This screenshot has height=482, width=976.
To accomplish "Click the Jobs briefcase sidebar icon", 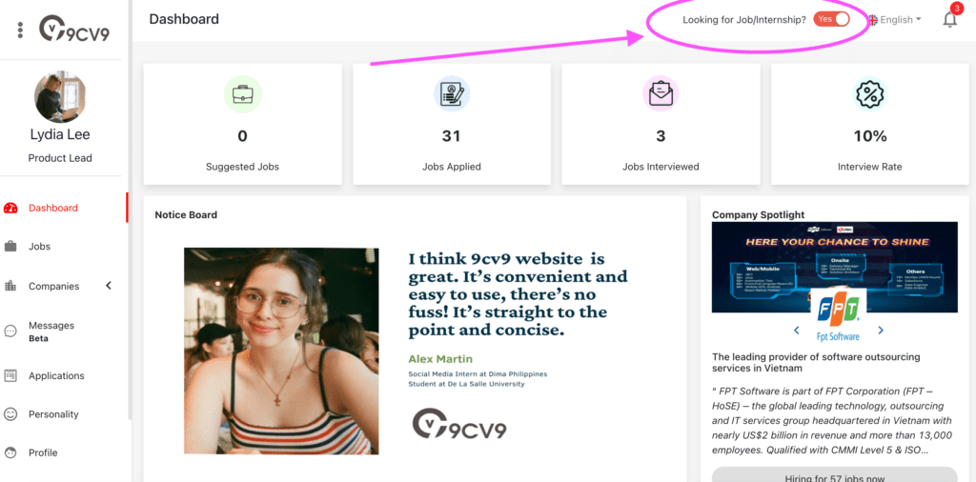I will pyautogui.click(x=10, y=247).
